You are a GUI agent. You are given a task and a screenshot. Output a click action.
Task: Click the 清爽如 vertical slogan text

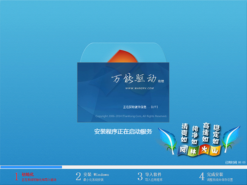185,133
